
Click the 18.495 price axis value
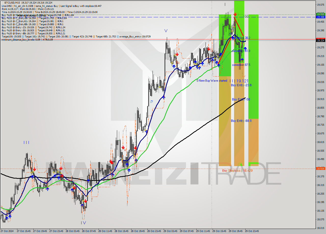point(321,159)
